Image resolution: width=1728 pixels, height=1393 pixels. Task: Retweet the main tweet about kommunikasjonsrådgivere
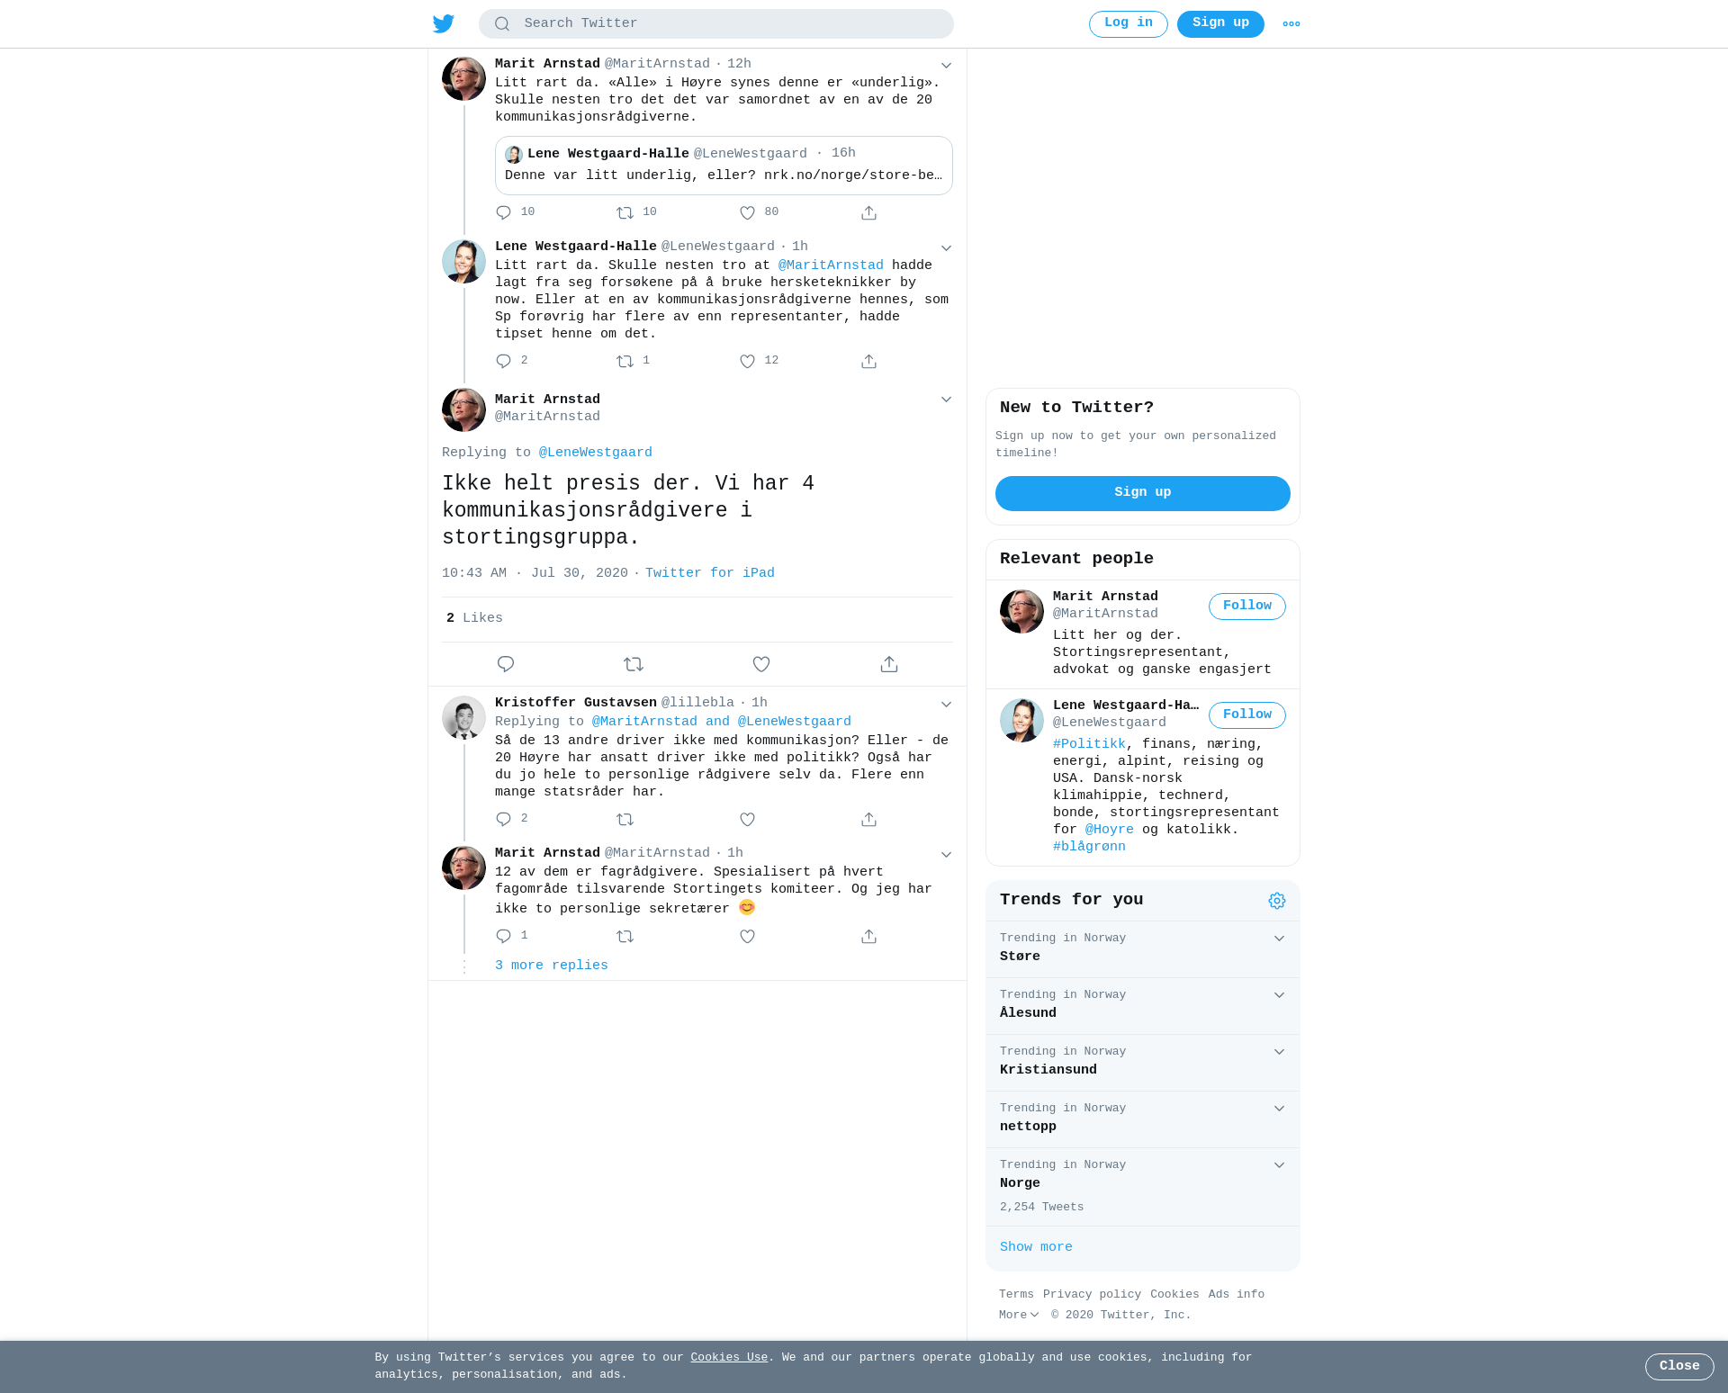click(x=634, y=664)
